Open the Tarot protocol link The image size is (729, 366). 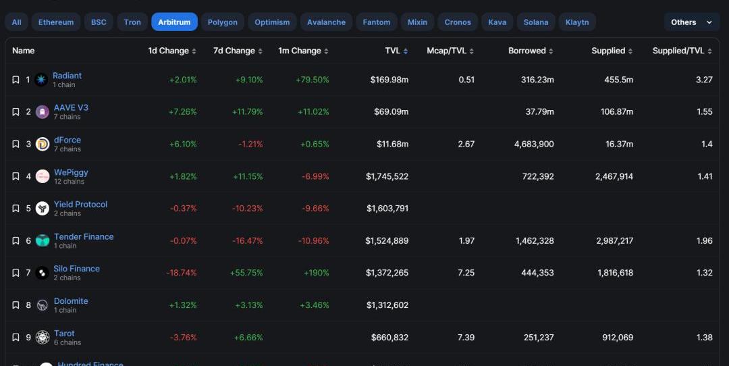[x=64, y=333]
